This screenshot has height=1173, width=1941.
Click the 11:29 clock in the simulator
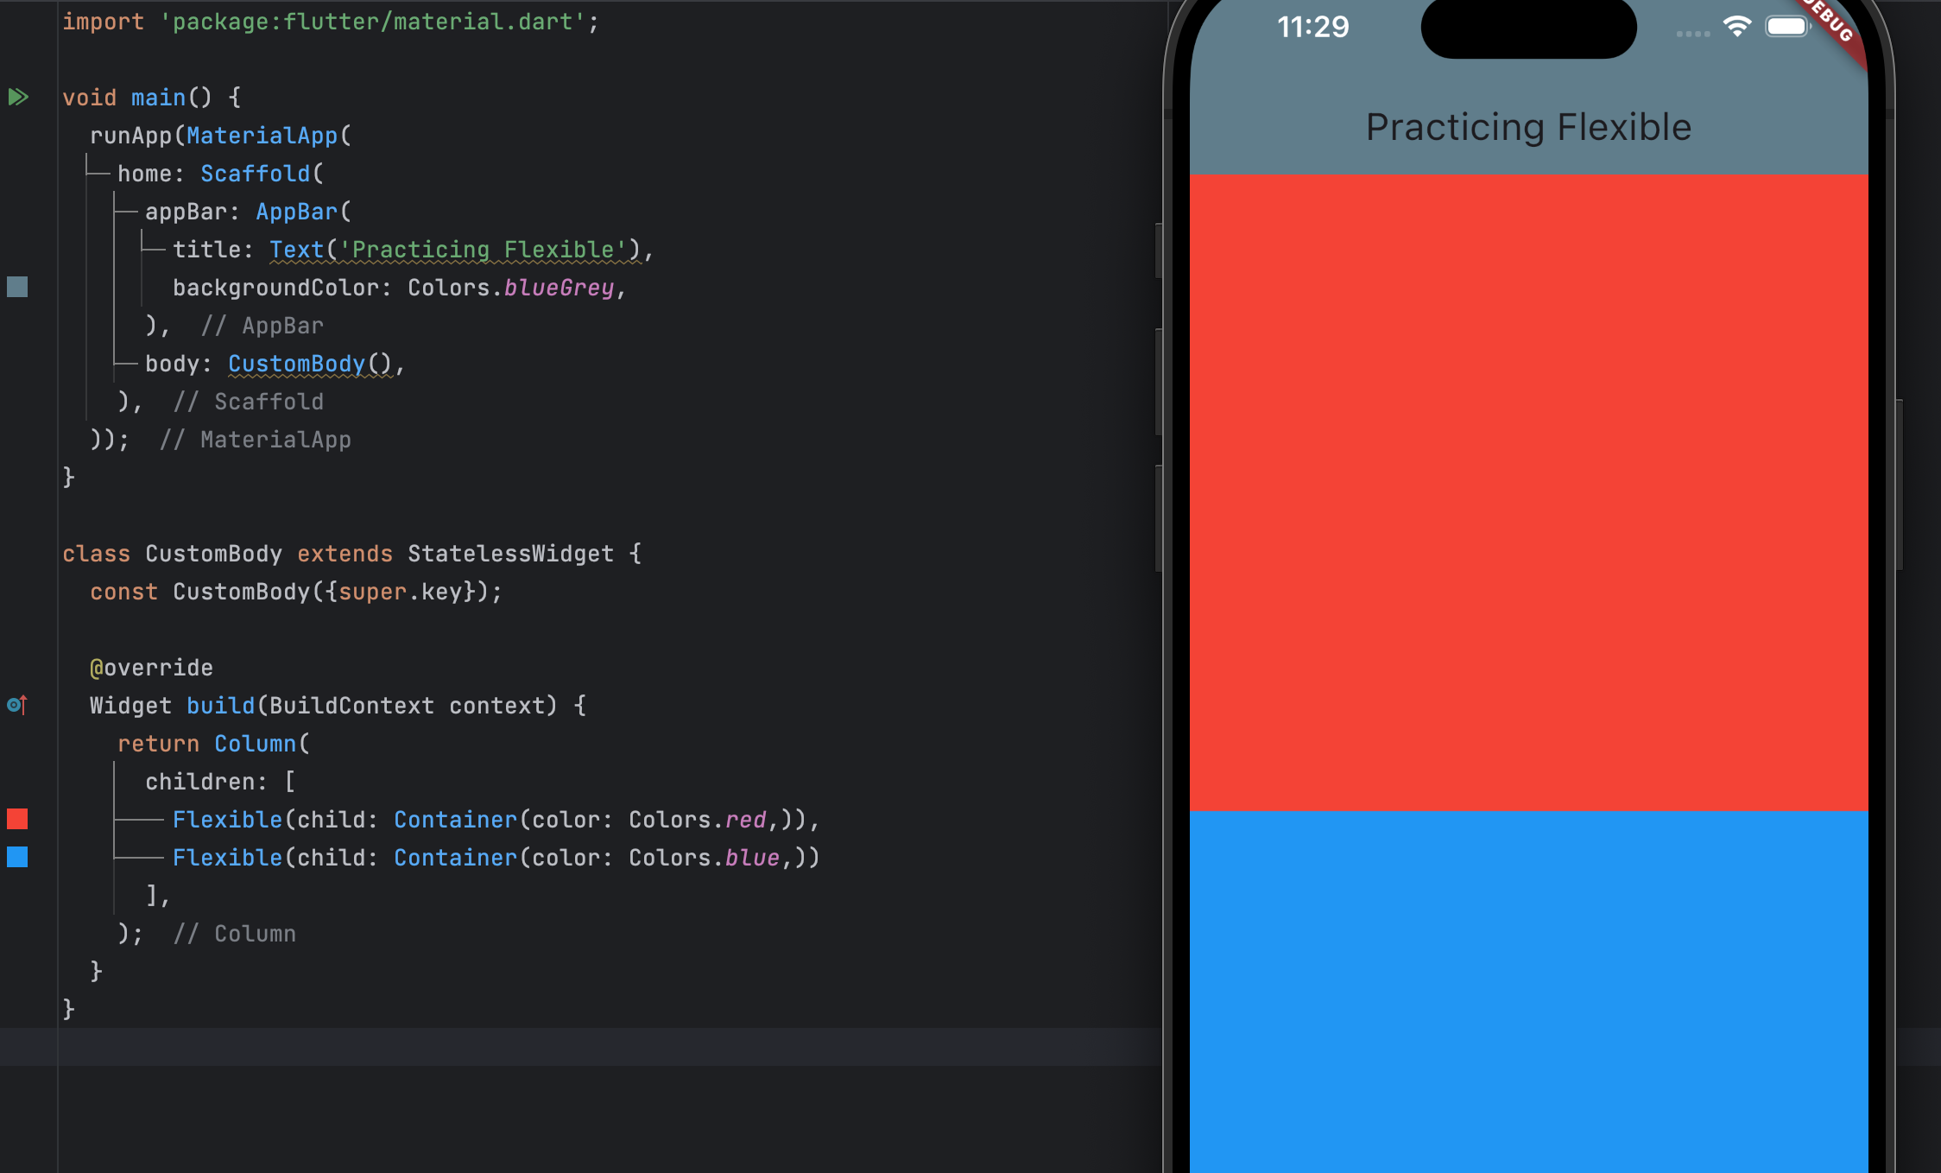[x=1312, y=27]
